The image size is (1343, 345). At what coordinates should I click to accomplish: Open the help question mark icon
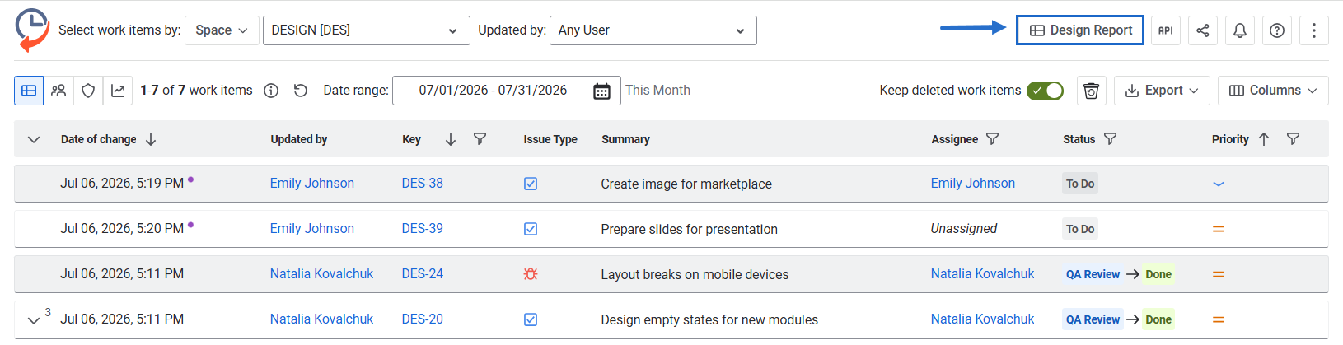click(x=1277, y=30)
